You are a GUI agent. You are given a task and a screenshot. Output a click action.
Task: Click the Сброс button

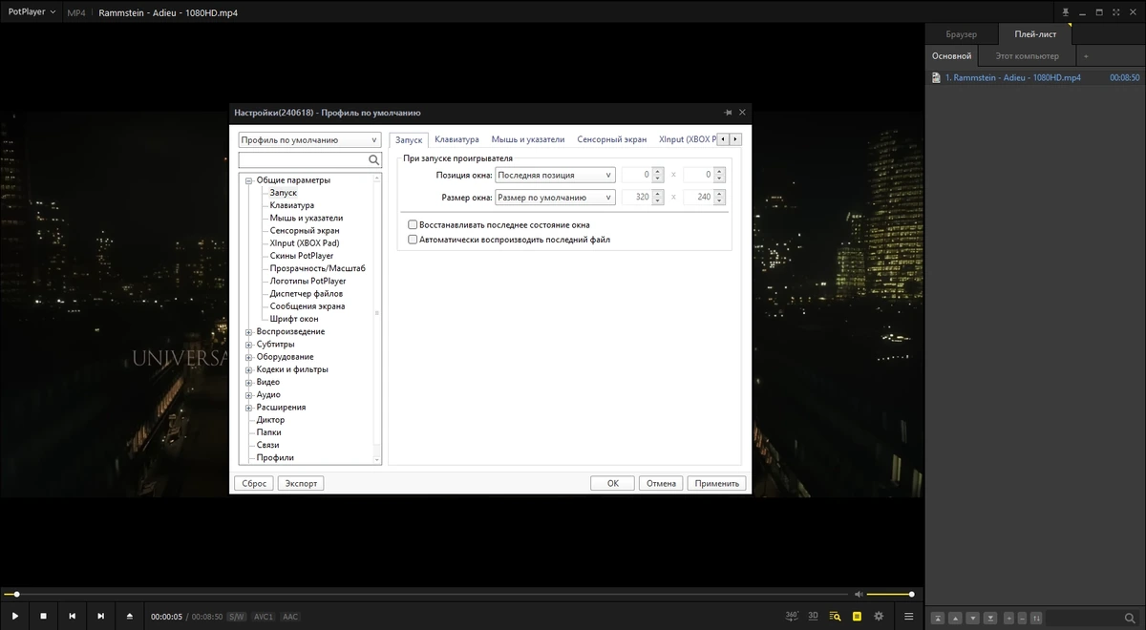click(254, 483)
